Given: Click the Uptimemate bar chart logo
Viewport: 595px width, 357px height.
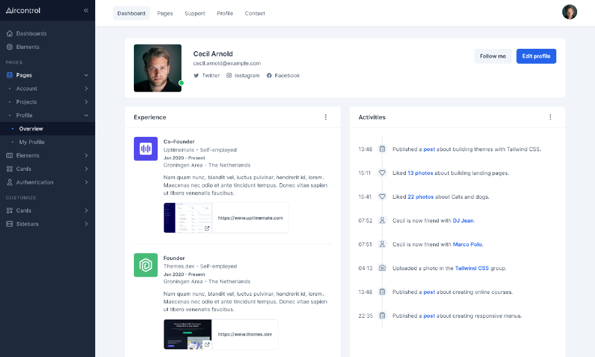Looking at the screenshot, I should click(145, 149).
